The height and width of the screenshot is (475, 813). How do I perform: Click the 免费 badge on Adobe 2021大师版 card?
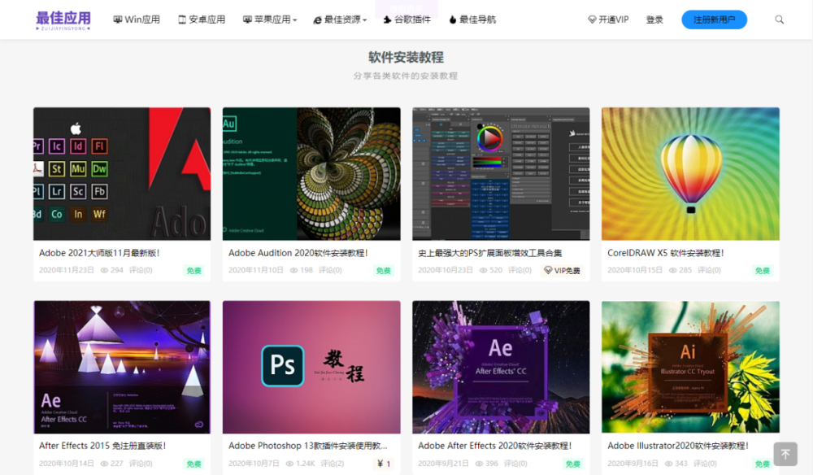click(x=194, y=270)
